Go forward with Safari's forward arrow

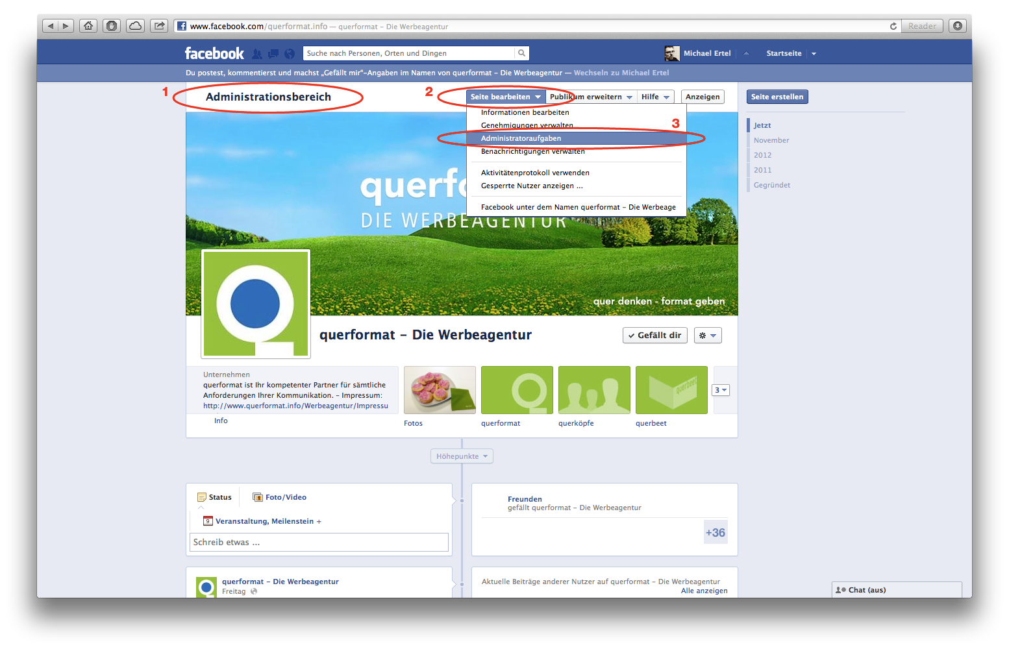[66, 26]
